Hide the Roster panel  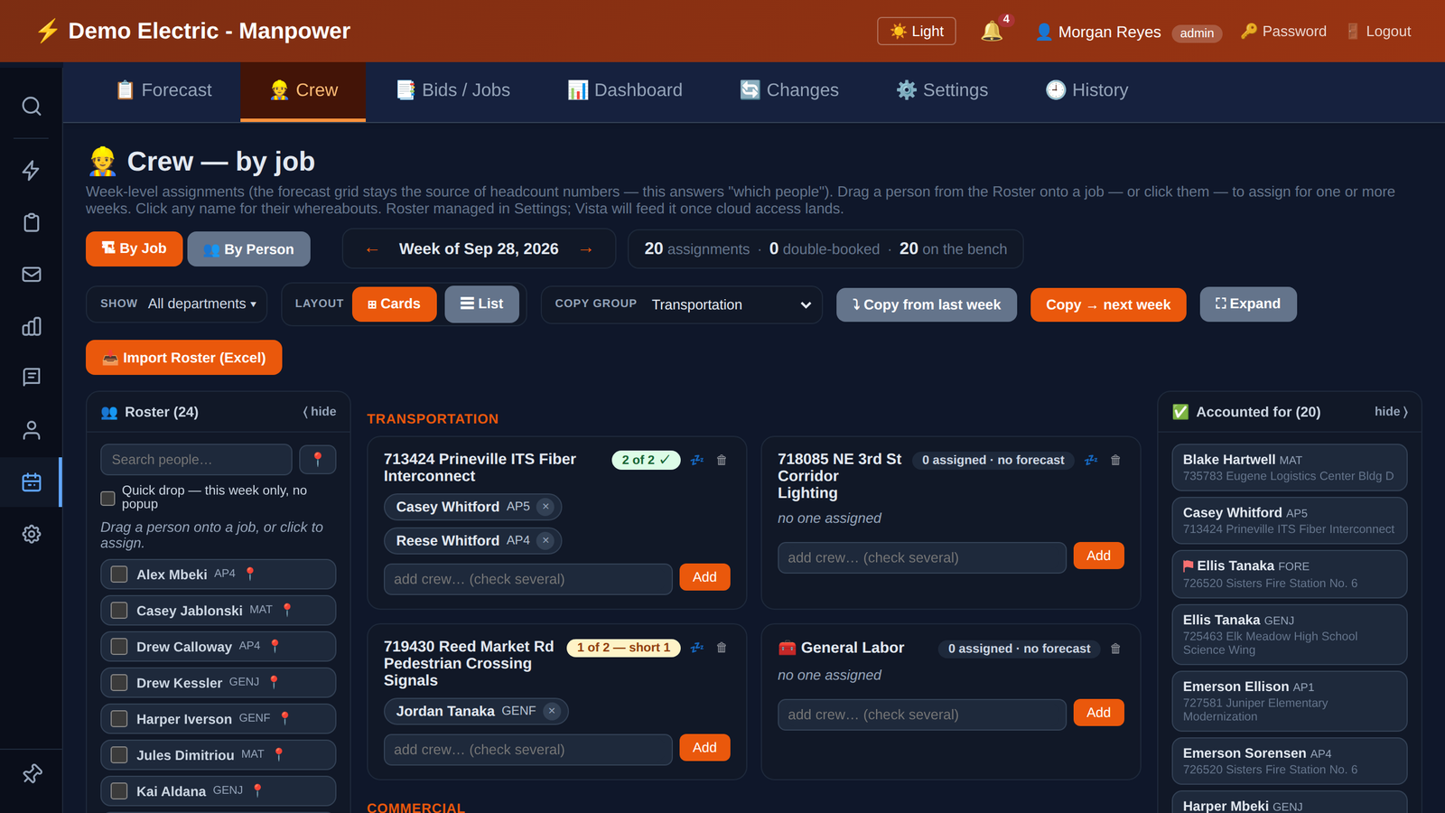[320, 412]
